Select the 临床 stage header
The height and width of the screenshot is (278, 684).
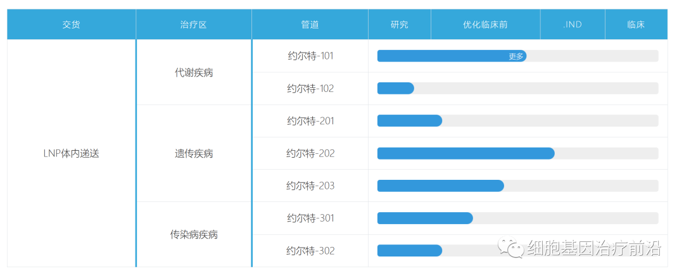(636, 25)
